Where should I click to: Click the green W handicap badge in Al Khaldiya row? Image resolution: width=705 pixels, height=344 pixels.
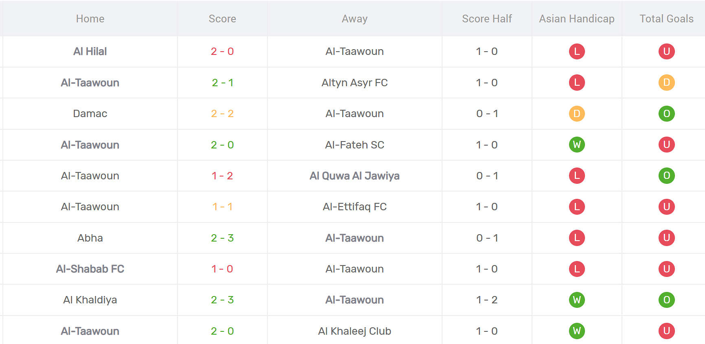click(x=577, y=300)
